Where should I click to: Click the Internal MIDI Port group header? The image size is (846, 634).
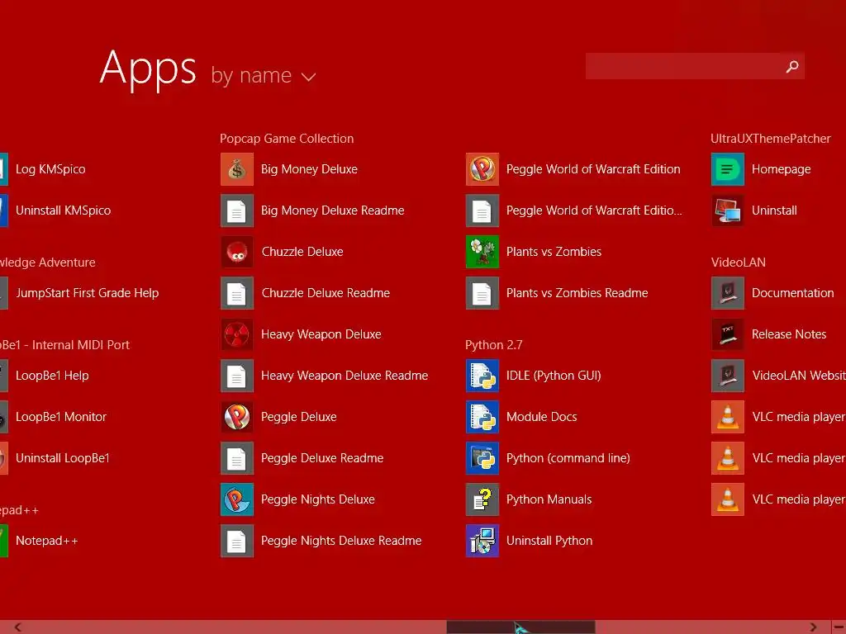pos(64,345)
